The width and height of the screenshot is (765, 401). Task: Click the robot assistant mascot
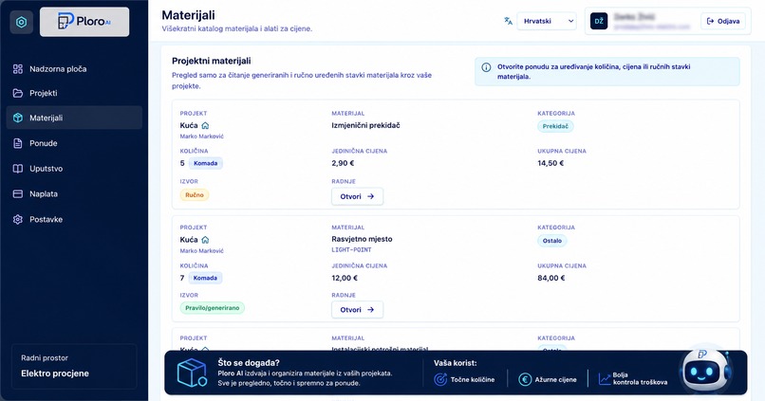pos(704,370)
